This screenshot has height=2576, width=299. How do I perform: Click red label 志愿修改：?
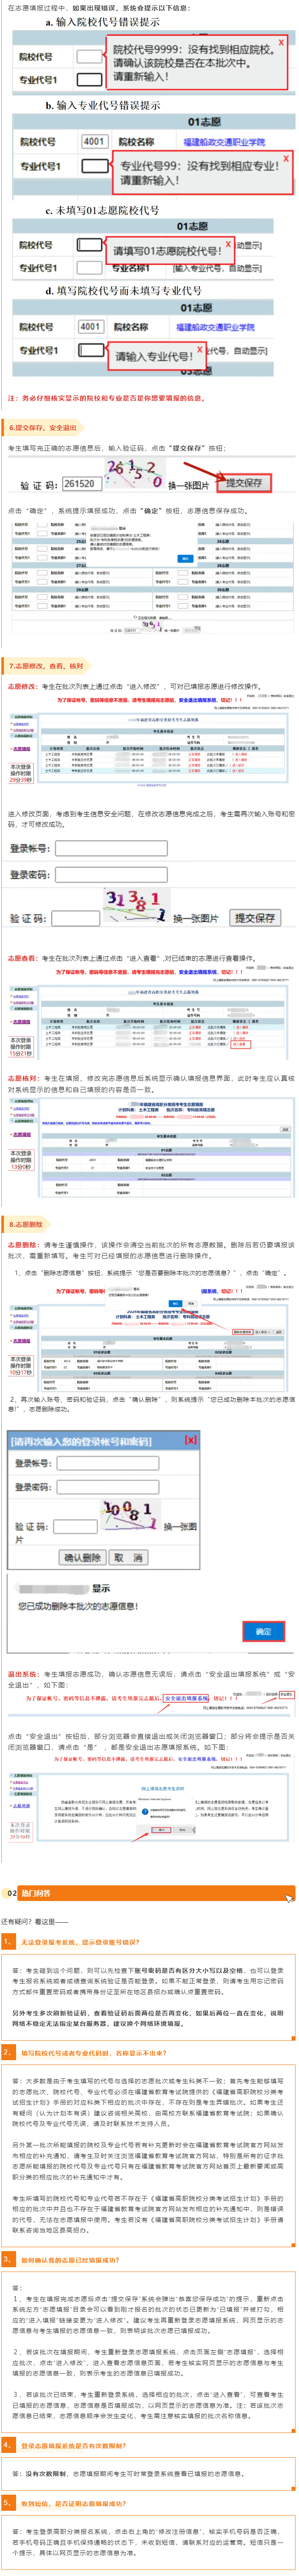24,687
